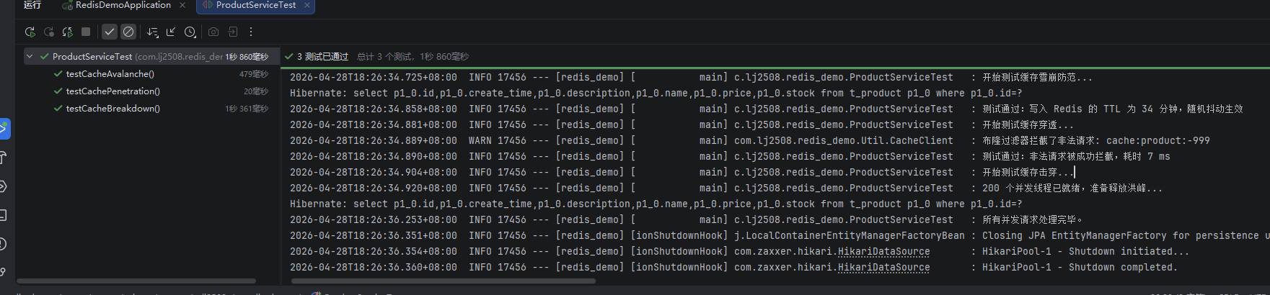Click the import/export test results icon
This screenshot has height=295, width=1270.
click(232, 32)
